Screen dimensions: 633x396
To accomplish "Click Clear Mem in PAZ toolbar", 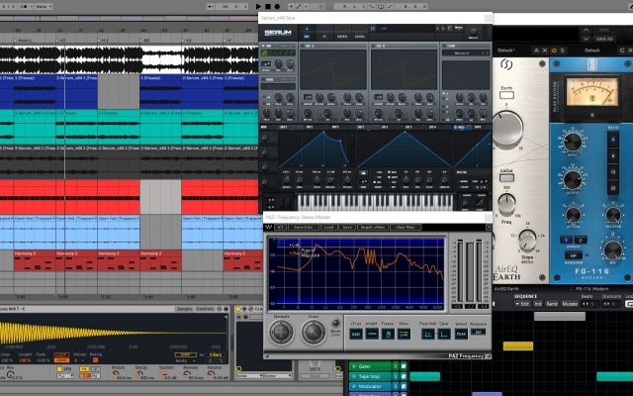I will tap(406, 228).
